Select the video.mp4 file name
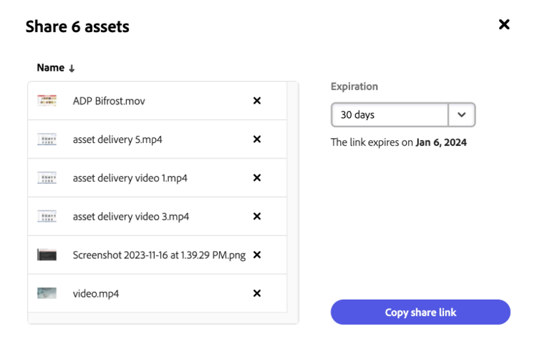This screenshot has width=537, height=349. coord(96,293)
